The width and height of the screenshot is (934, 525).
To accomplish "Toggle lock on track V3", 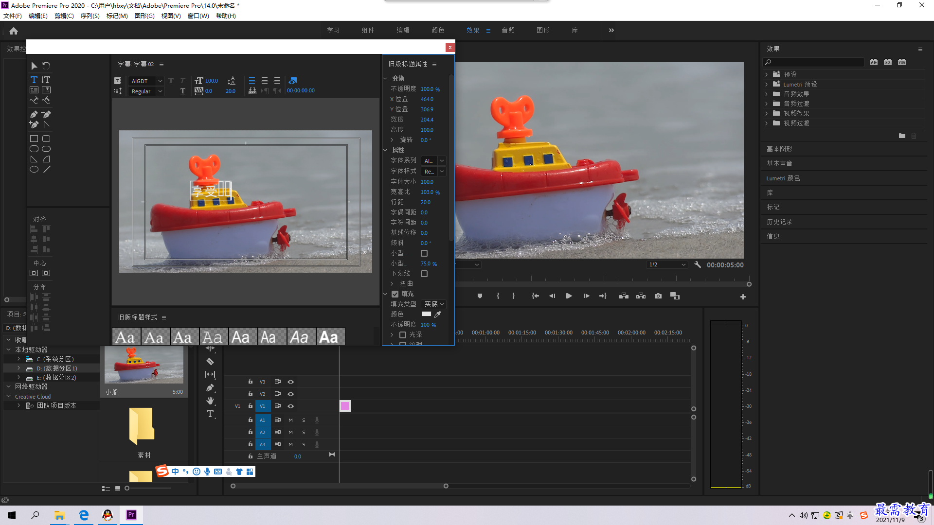I will point(250,382).
